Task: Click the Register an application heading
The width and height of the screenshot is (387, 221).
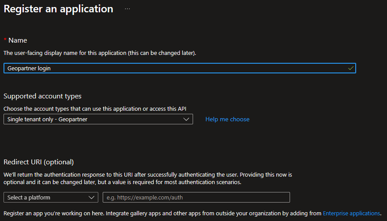Action: (x=59, y=9)
